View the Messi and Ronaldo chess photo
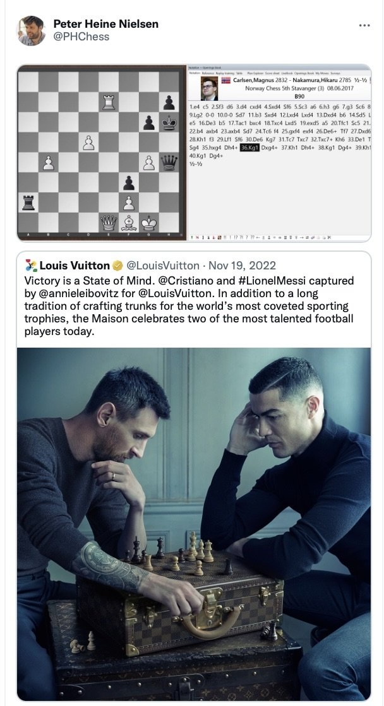 [x=194, y=524]
